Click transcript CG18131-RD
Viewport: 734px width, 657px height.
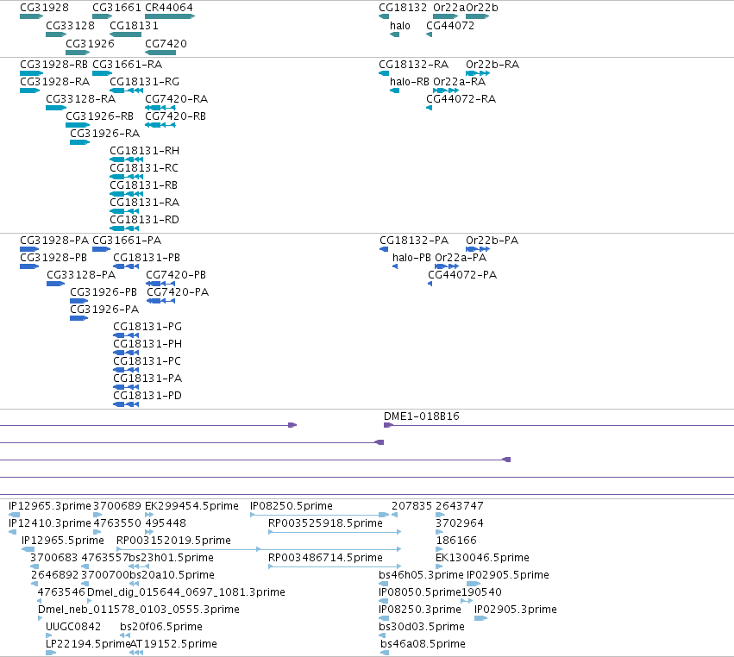[144, 220]
